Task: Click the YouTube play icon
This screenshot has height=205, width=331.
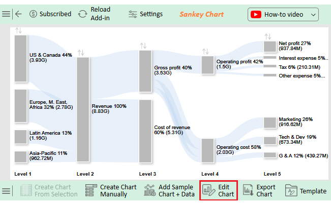Action: (256, 15)
